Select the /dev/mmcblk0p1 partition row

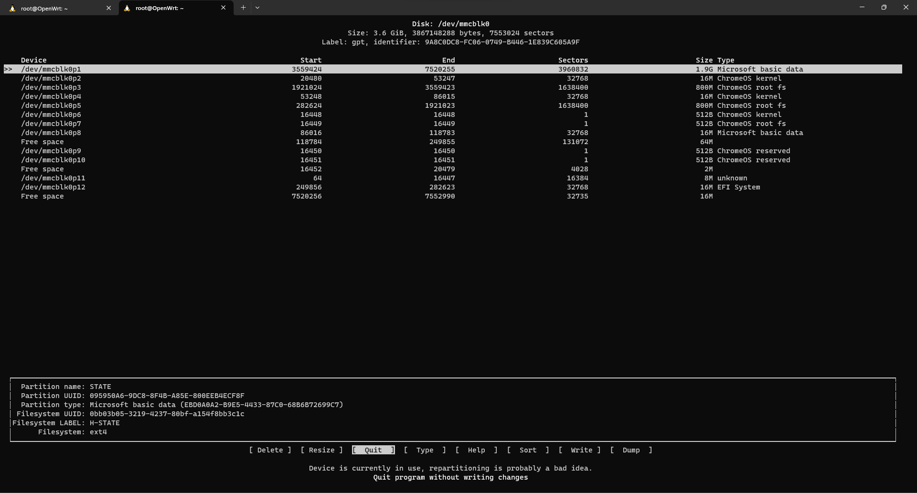(453, 69)
